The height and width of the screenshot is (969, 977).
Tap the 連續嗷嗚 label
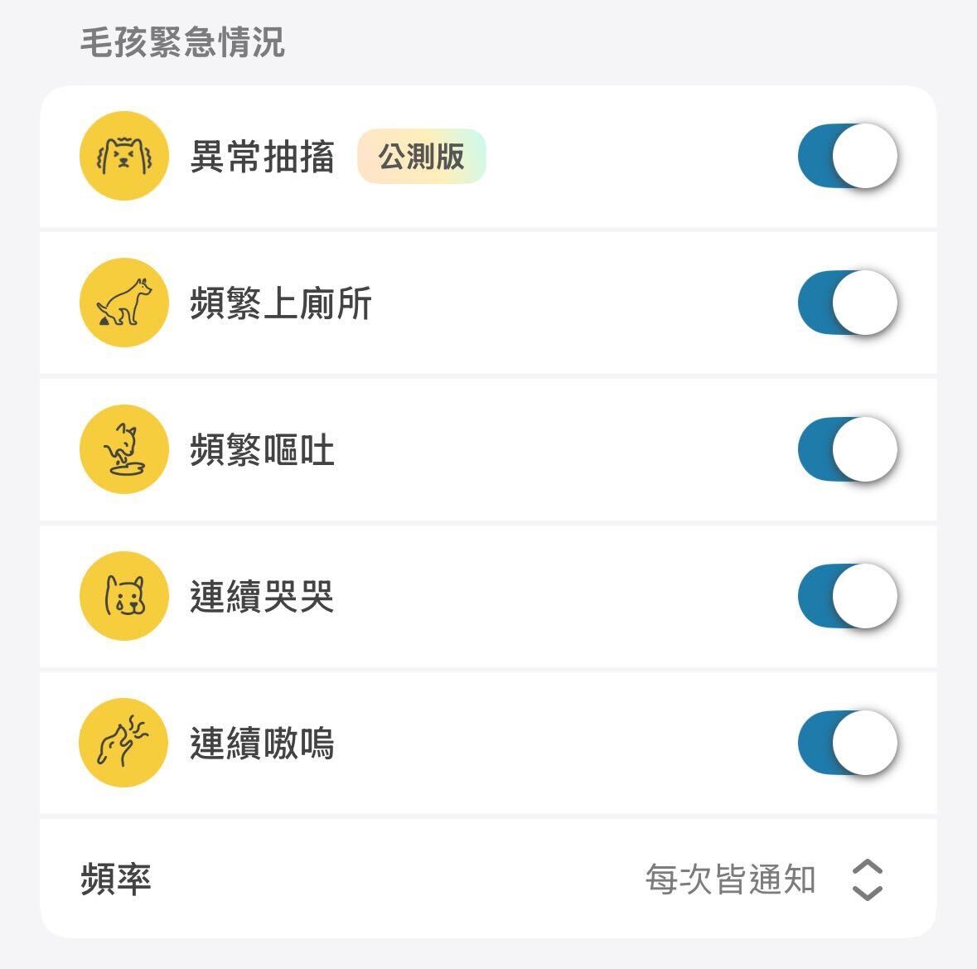click(262, 744)
